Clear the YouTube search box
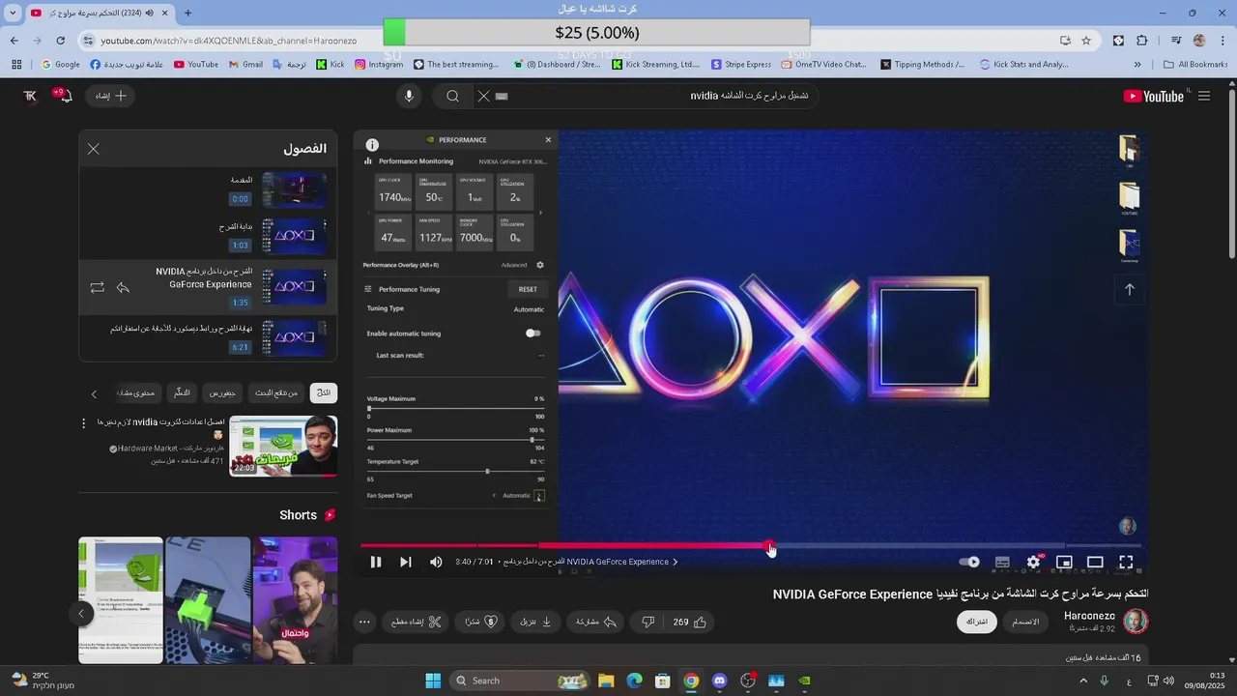The height and width of the screenshot is (696, 1237). click(x=484, y=96)
